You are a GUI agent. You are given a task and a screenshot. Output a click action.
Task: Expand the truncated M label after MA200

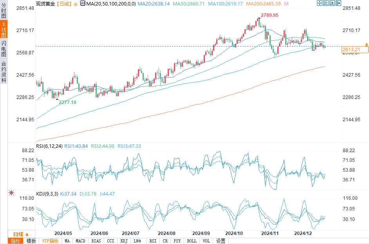point(286,4)
